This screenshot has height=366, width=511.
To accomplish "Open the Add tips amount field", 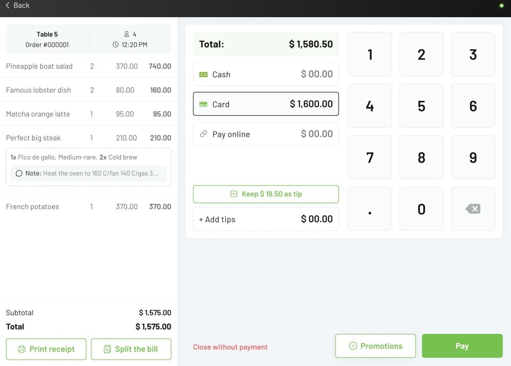I will pyautogui.click(x=266, y=219).
